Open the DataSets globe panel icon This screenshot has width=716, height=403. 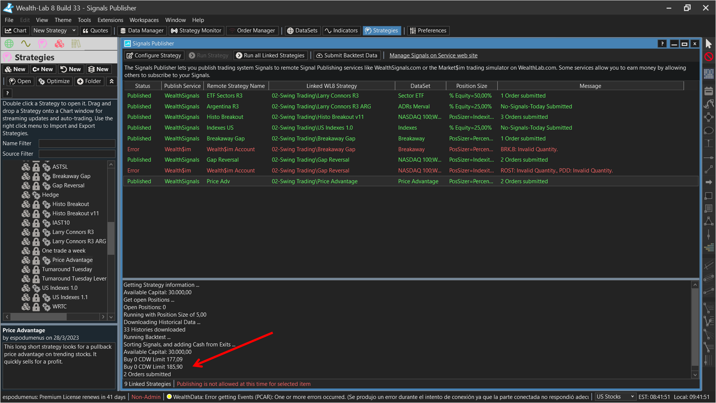(x=9, y=44)
